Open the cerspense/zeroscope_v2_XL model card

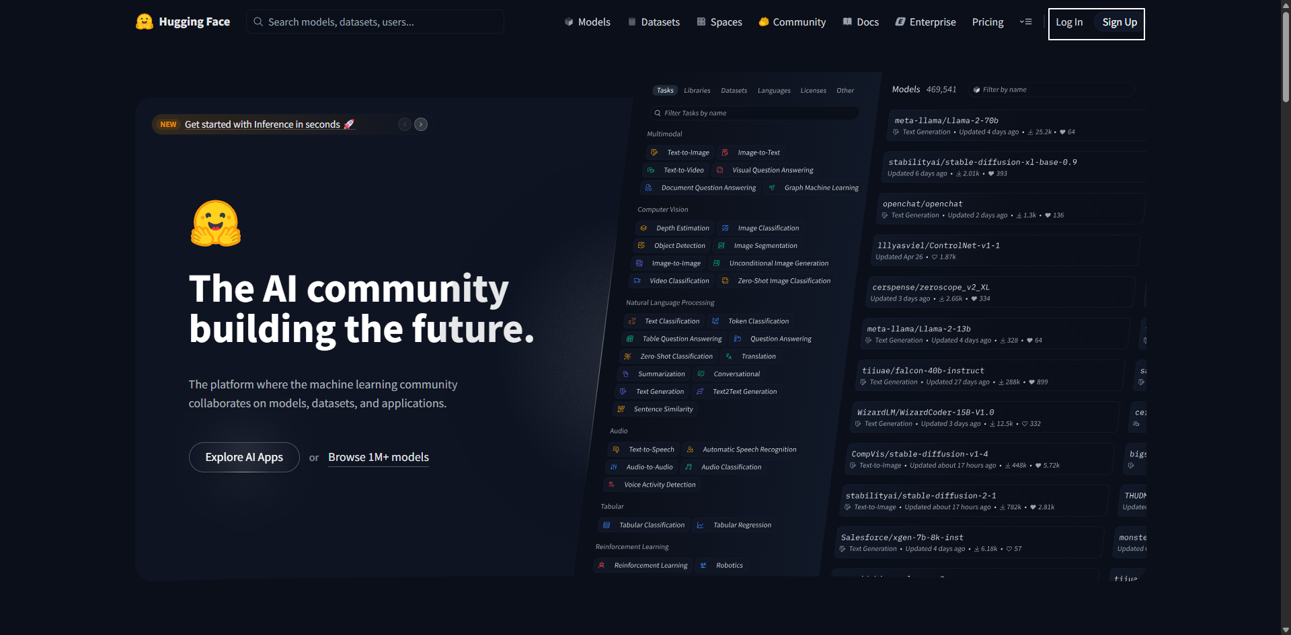pos(1001,292)
